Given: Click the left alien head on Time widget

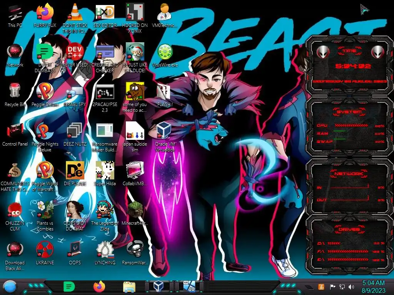Looking at the screenshot, I should [323, 52].
